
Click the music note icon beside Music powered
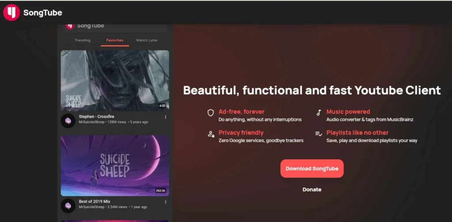coord(319,113)
